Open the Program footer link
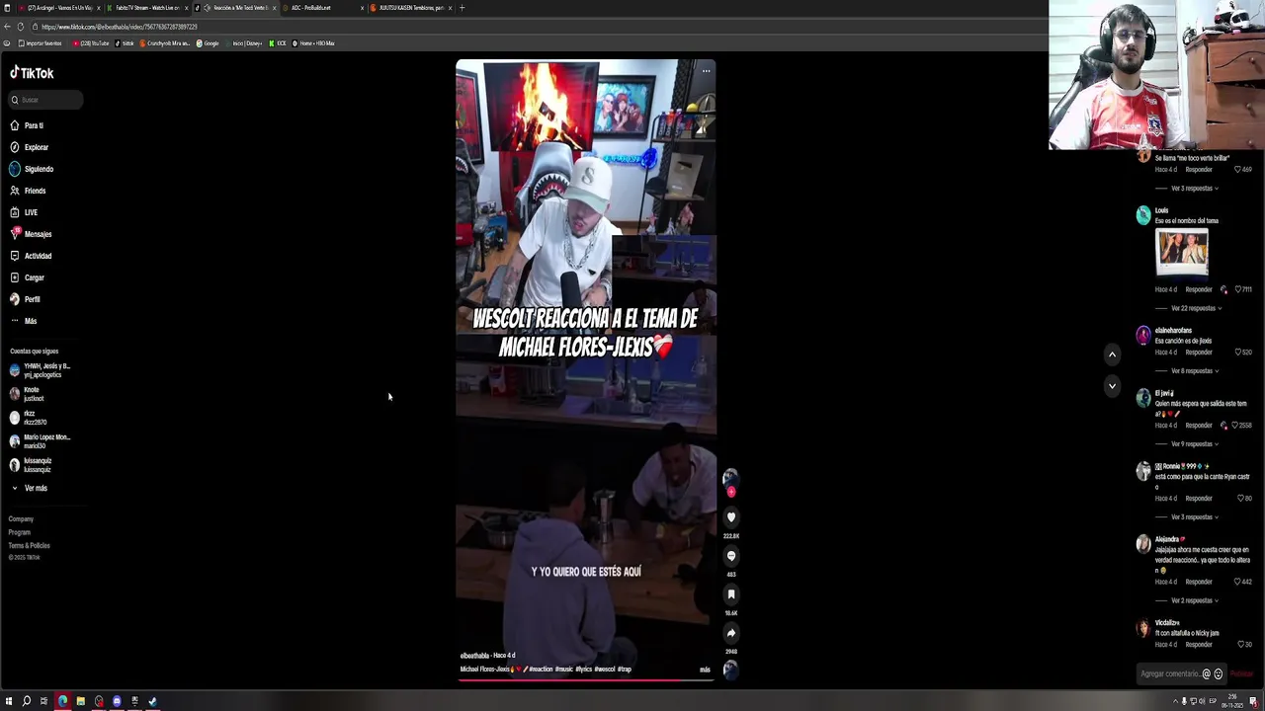 pos(20,532)
